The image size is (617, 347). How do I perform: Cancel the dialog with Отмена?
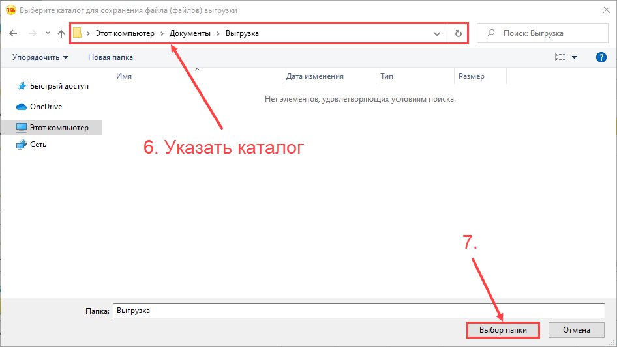coord(577,330)
